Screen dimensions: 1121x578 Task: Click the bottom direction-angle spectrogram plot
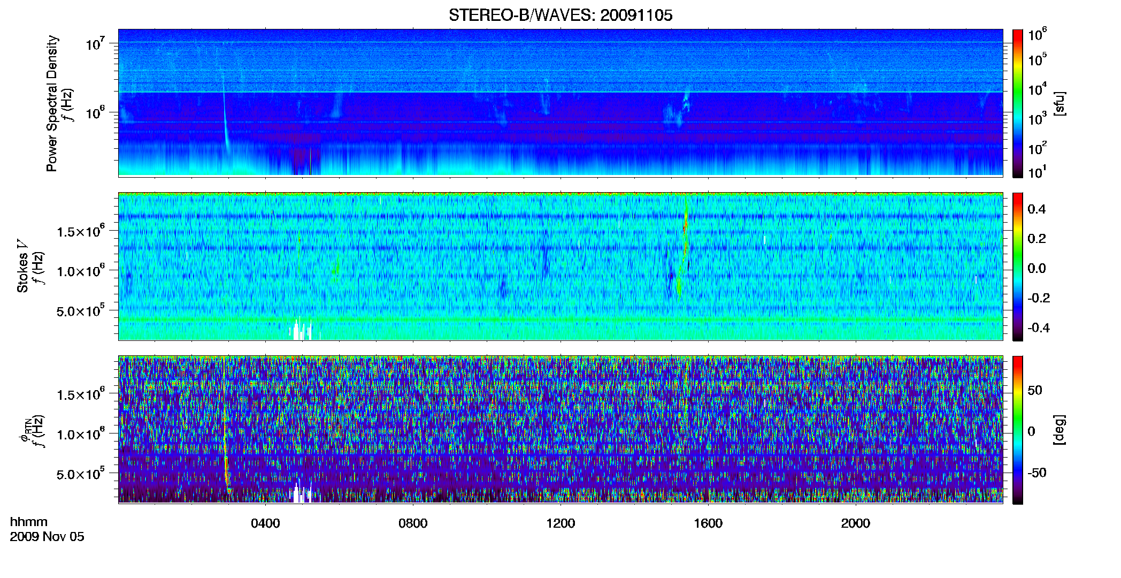(560, 429)
